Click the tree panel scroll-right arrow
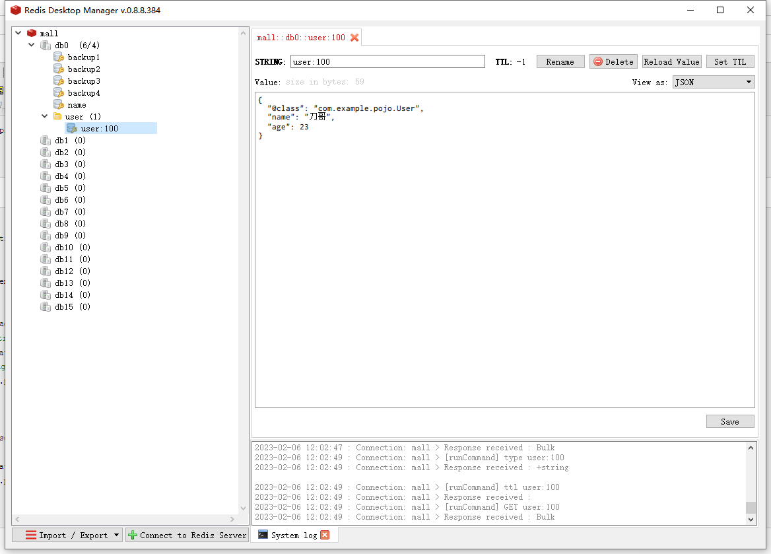 coord(232,519)
